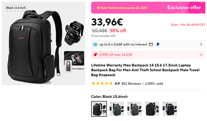The width and height of the screenshot is (207, 121).
Task: Click the lightning bolt icon in pink banner
Action: tap(98, 8)
